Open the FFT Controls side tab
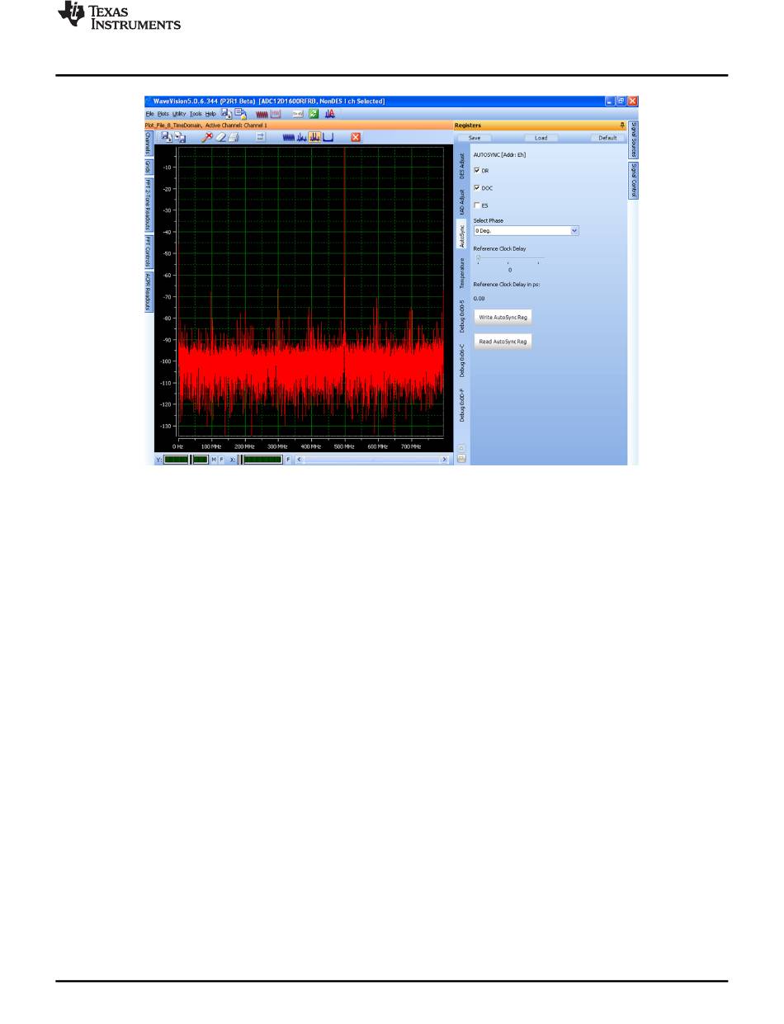 coord(149,252)
